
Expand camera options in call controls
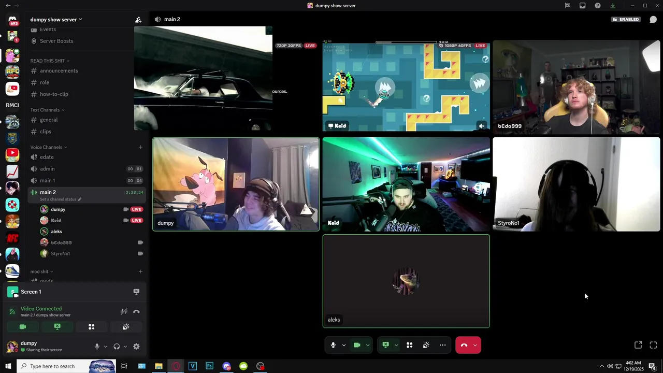[x=368, y=345]
